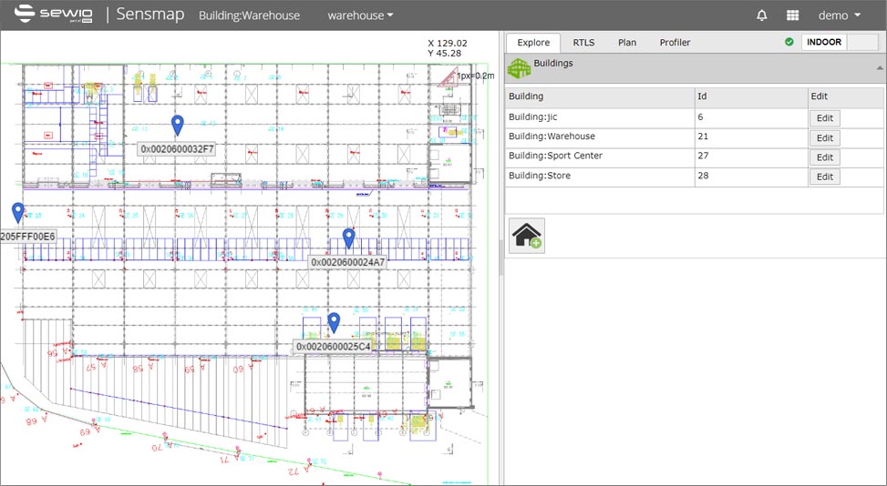Switch to the Profiler tab
The height and width of the screenshot is (486, 887).
[675, 43]
